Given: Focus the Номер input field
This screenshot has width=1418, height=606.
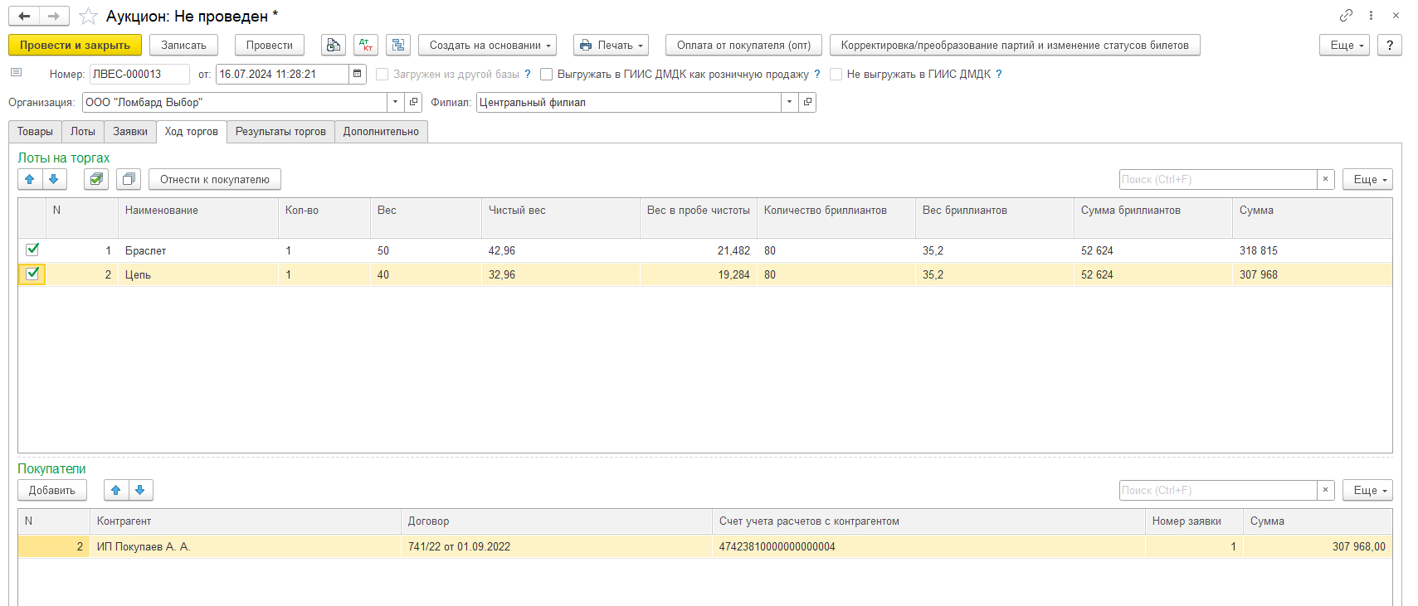Looking at the screenshot, I should 139,74.
